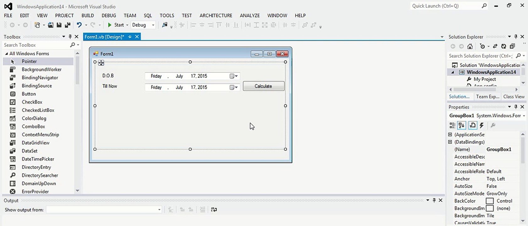
Task: Click the BackgroundImage (none) swatch
Action: (x=490, y=208)
